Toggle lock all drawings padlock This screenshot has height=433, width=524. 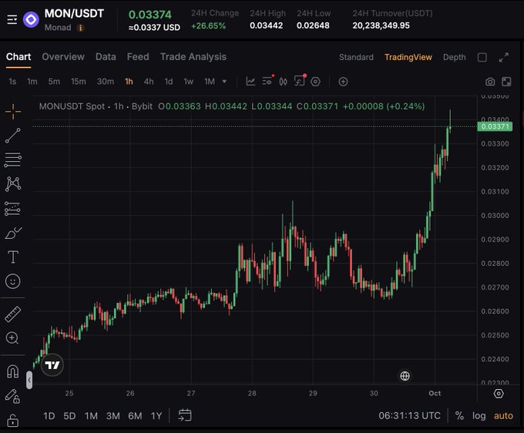pyautogui.click(x=12, y=421)
